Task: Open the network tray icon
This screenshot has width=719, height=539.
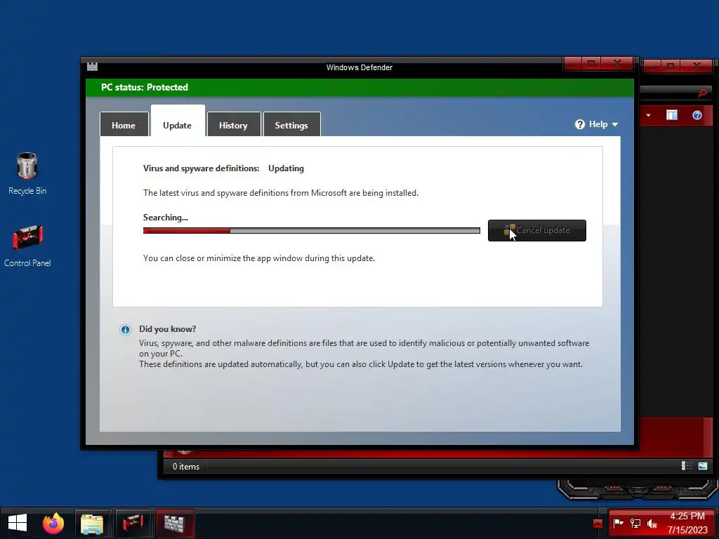Action: click(635, 523)
